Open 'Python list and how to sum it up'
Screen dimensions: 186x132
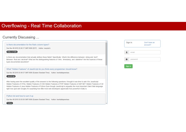(20, 96)
